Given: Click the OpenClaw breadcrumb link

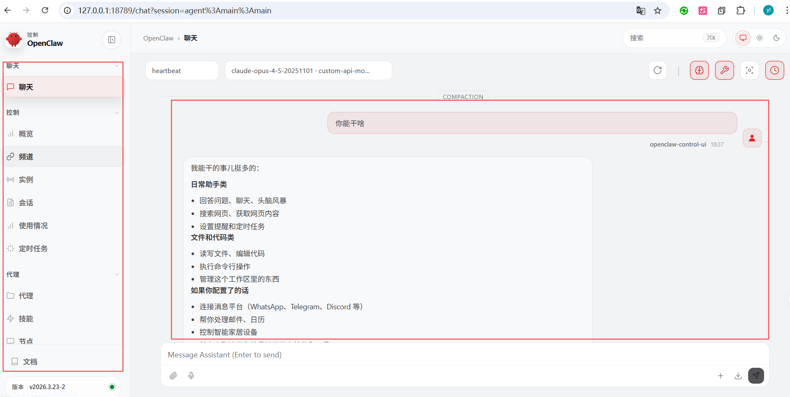Looking at the screenshot, I should point(158,38).
